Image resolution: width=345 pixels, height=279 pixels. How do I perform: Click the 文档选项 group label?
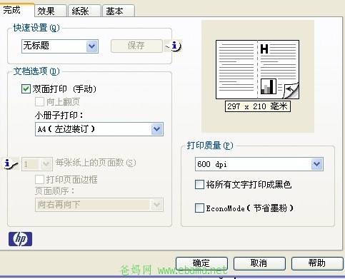point(36,71)
